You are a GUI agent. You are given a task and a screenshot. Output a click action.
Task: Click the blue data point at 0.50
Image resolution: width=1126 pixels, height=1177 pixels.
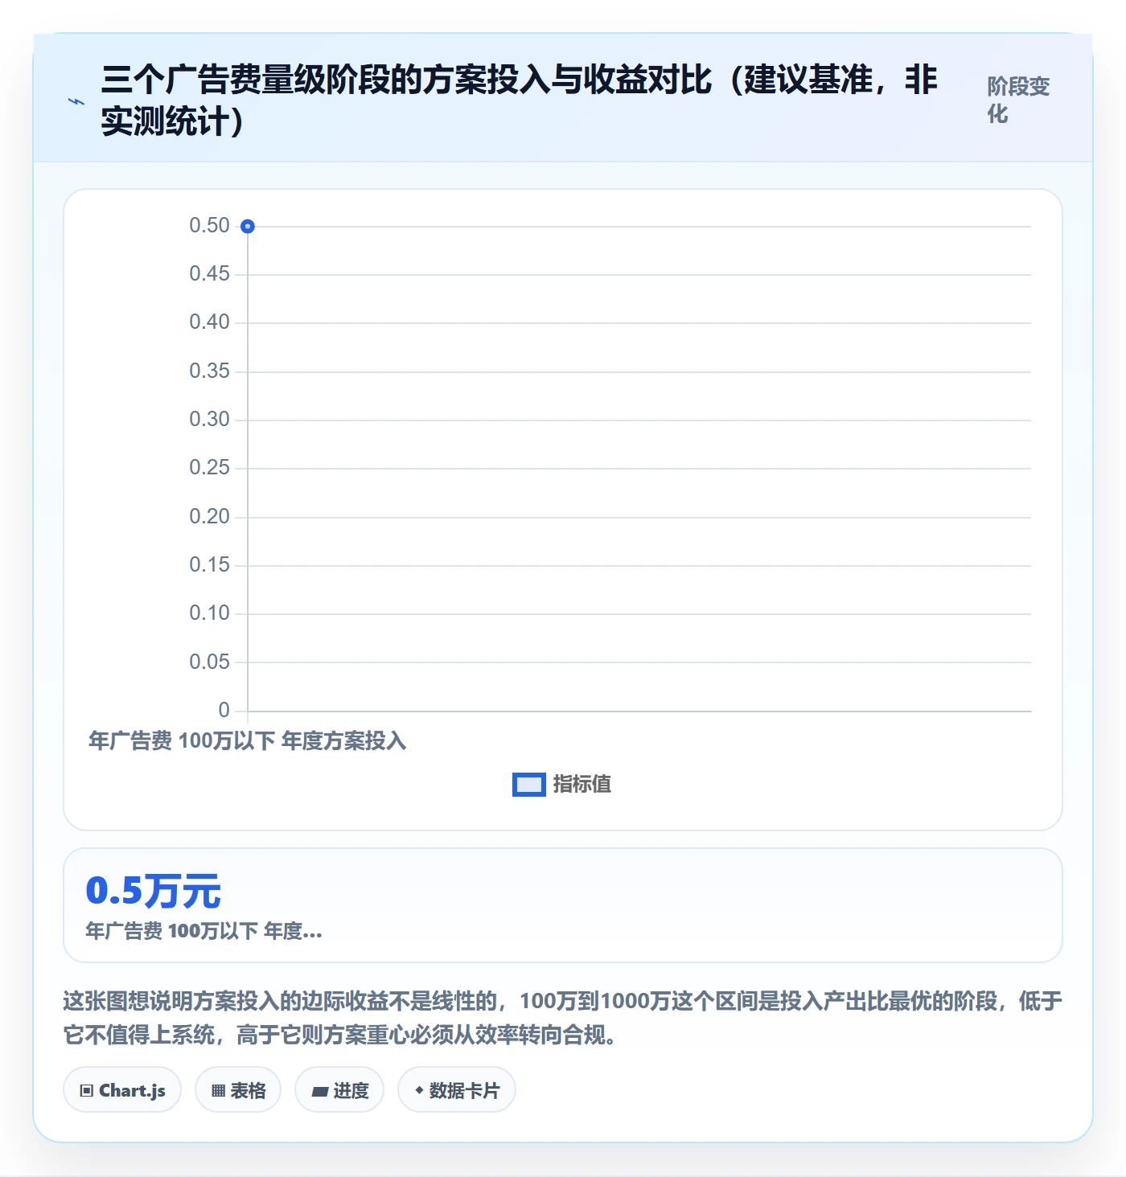point(248,227)
